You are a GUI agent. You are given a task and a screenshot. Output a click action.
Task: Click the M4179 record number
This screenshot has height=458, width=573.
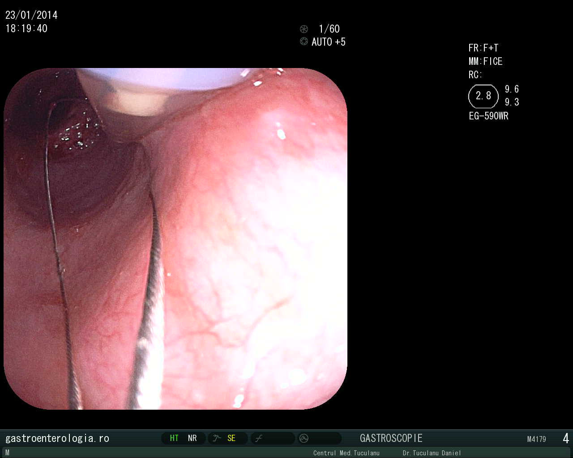click(537, 439)
